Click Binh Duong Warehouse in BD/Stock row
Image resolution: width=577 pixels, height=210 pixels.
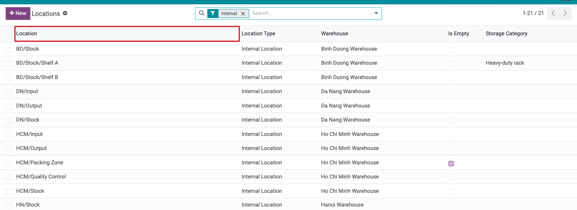(349, 49)
